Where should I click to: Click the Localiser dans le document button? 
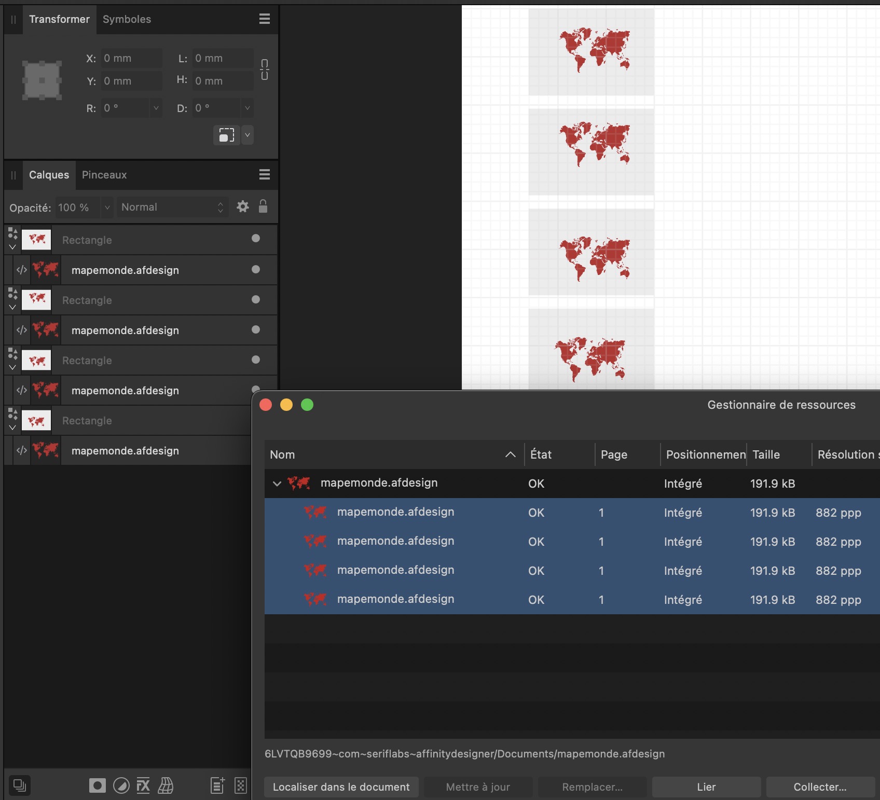click(x=341, y=787)
